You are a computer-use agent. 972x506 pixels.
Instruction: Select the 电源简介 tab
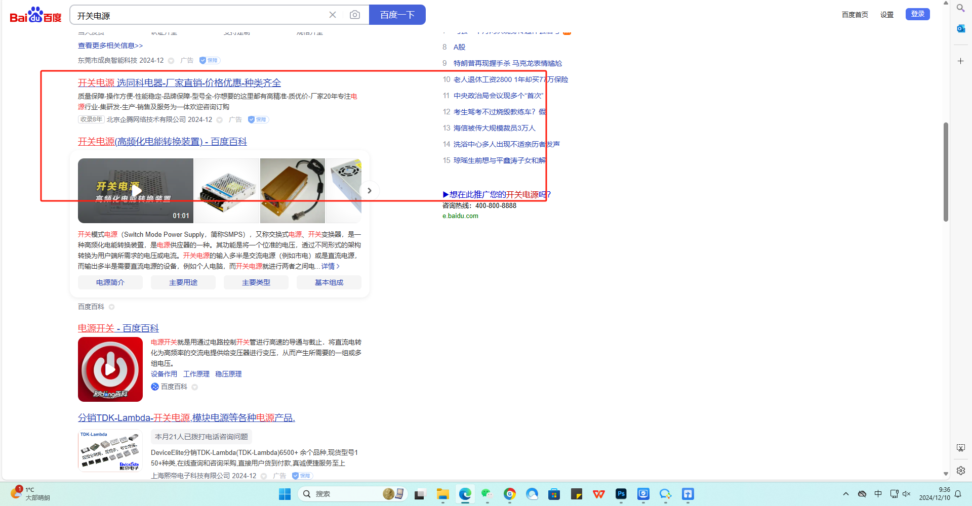[x=110, y=282]
